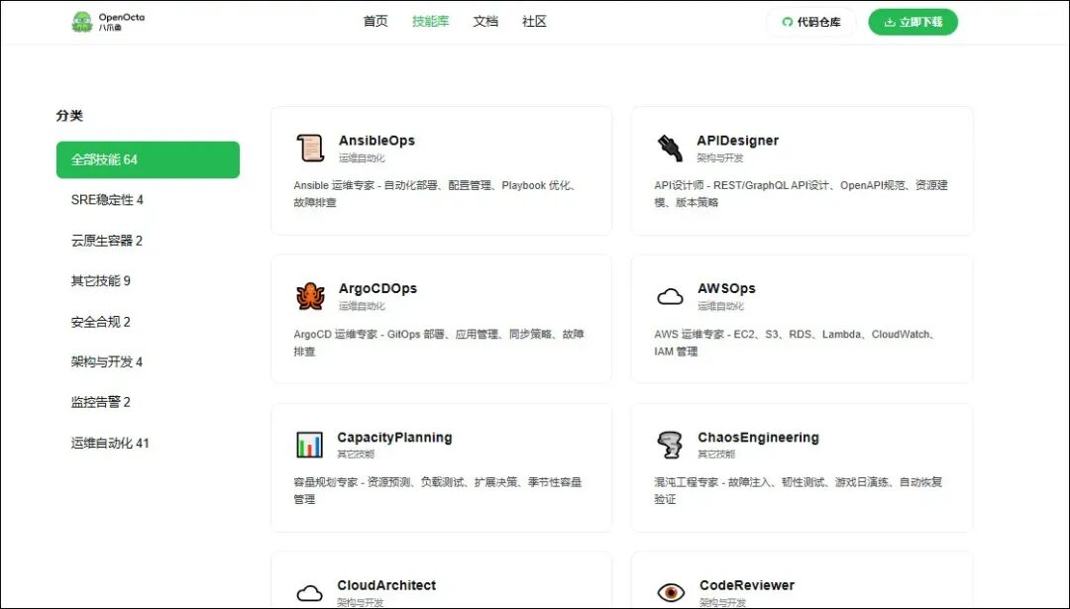Open the 技能库 nav item
Screen dimensions: 1070x609
click(x=431, y=21)
